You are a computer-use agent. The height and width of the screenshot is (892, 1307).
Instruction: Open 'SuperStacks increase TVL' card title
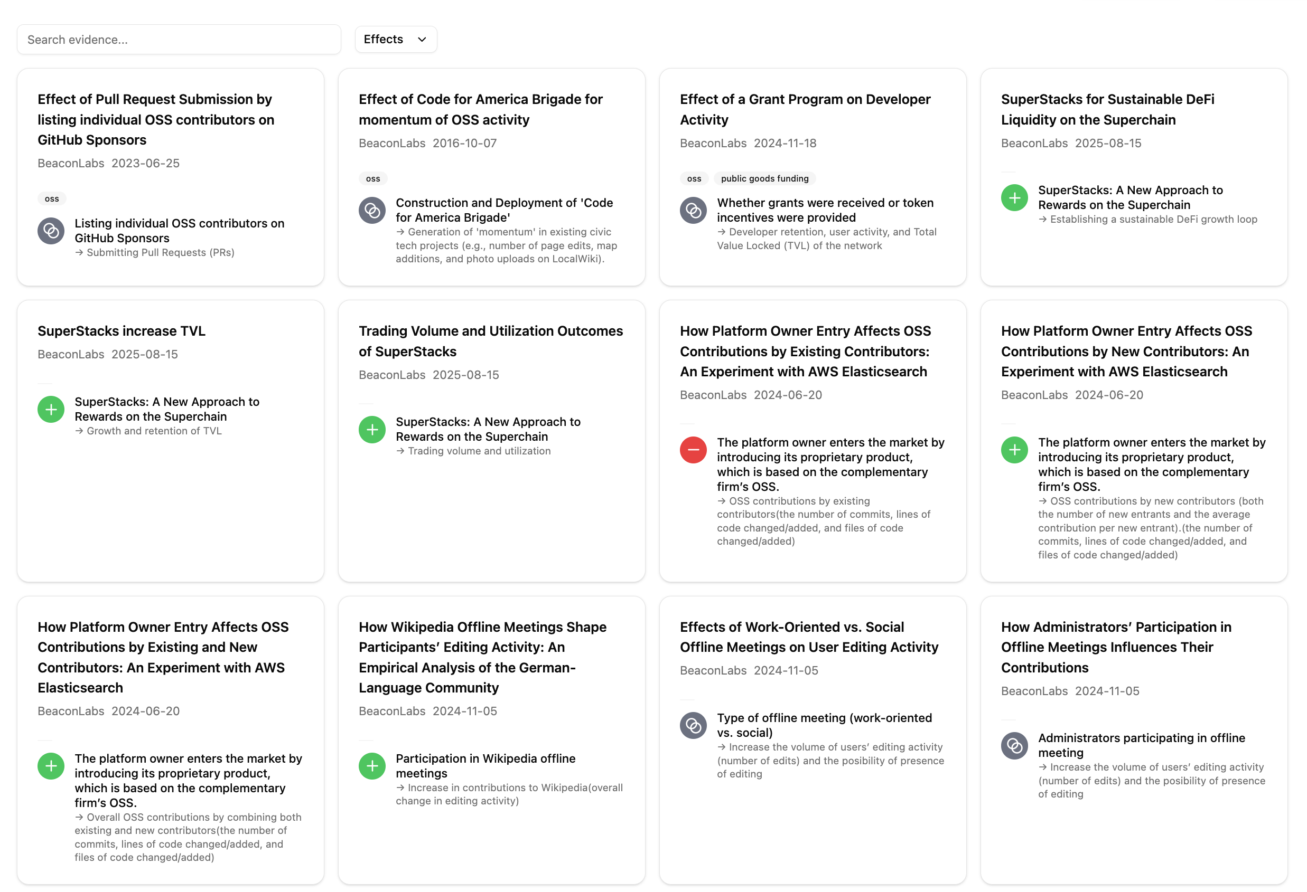[x=122, y=331]
